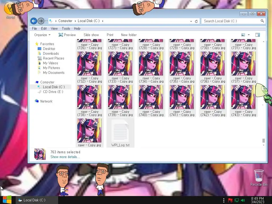Select the WPI_Log.txt file icon
The width and height of the screenshot is (272, 204).
pyautogui.click(x=120, y=130)
